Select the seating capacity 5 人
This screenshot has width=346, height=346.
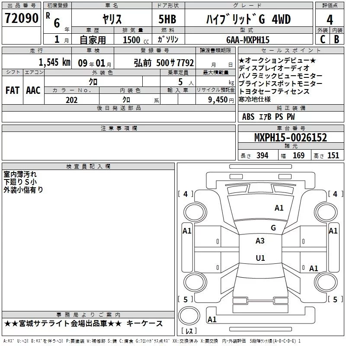186,82
